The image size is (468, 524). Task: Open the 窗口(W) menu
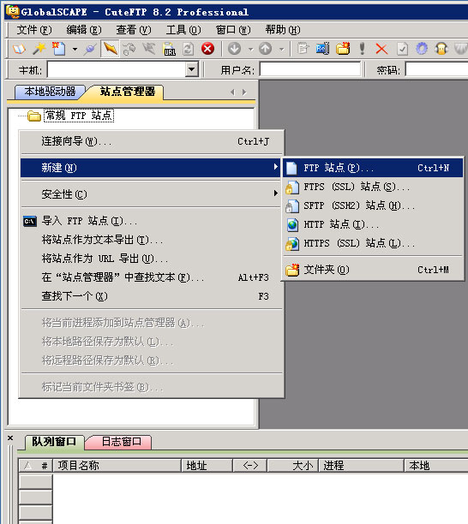(233, 30)
